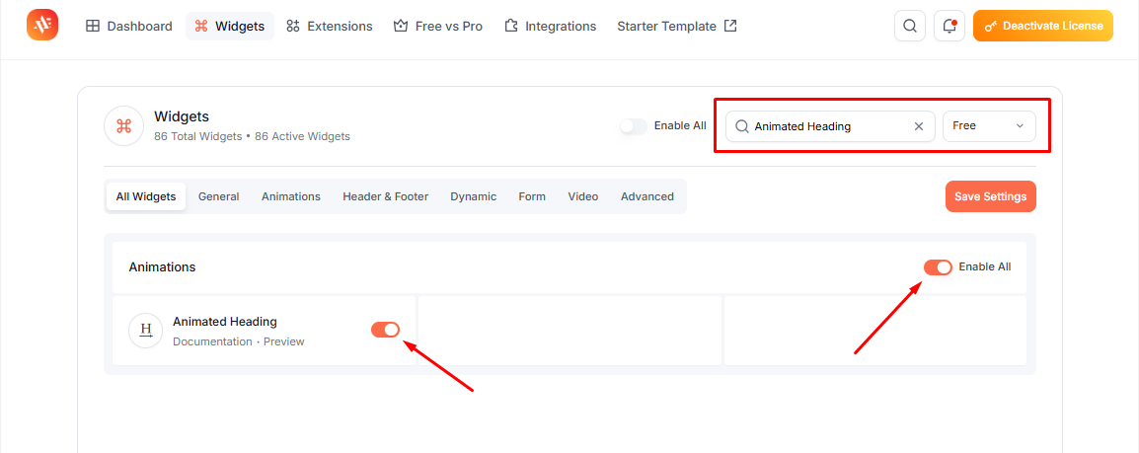Open notifications using the bell icon
This screenshot has height=453, width=1139.
949,26
